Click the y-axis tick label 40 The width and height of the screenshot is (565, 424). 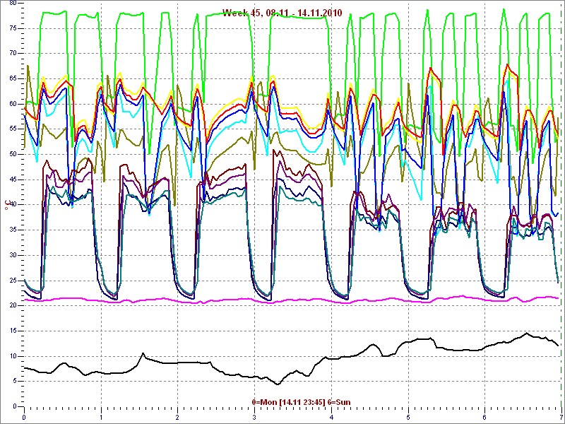coord(13,205)
